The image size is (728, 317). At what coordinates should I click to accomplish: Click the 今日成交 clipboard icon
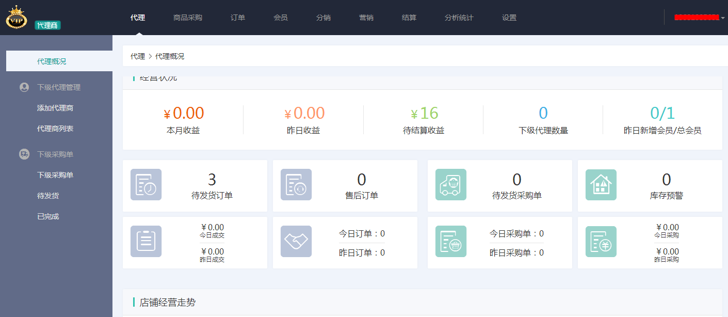coord(146,242)
